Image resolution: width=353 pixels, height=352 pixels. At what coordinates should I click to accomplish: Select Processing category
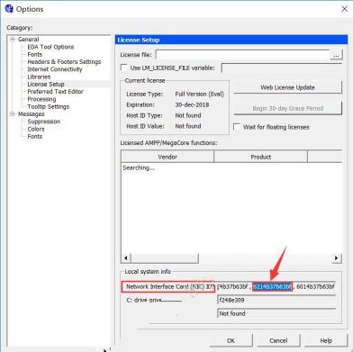(41, 99)
